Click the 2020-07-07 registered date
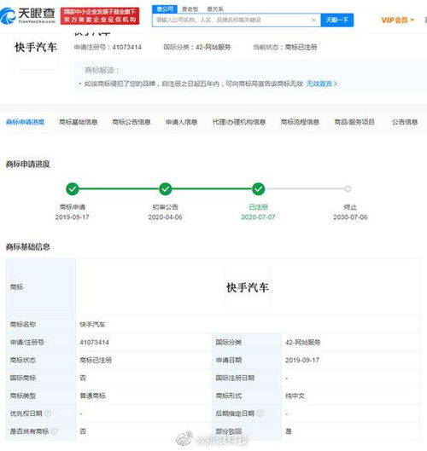 [258, 217]
